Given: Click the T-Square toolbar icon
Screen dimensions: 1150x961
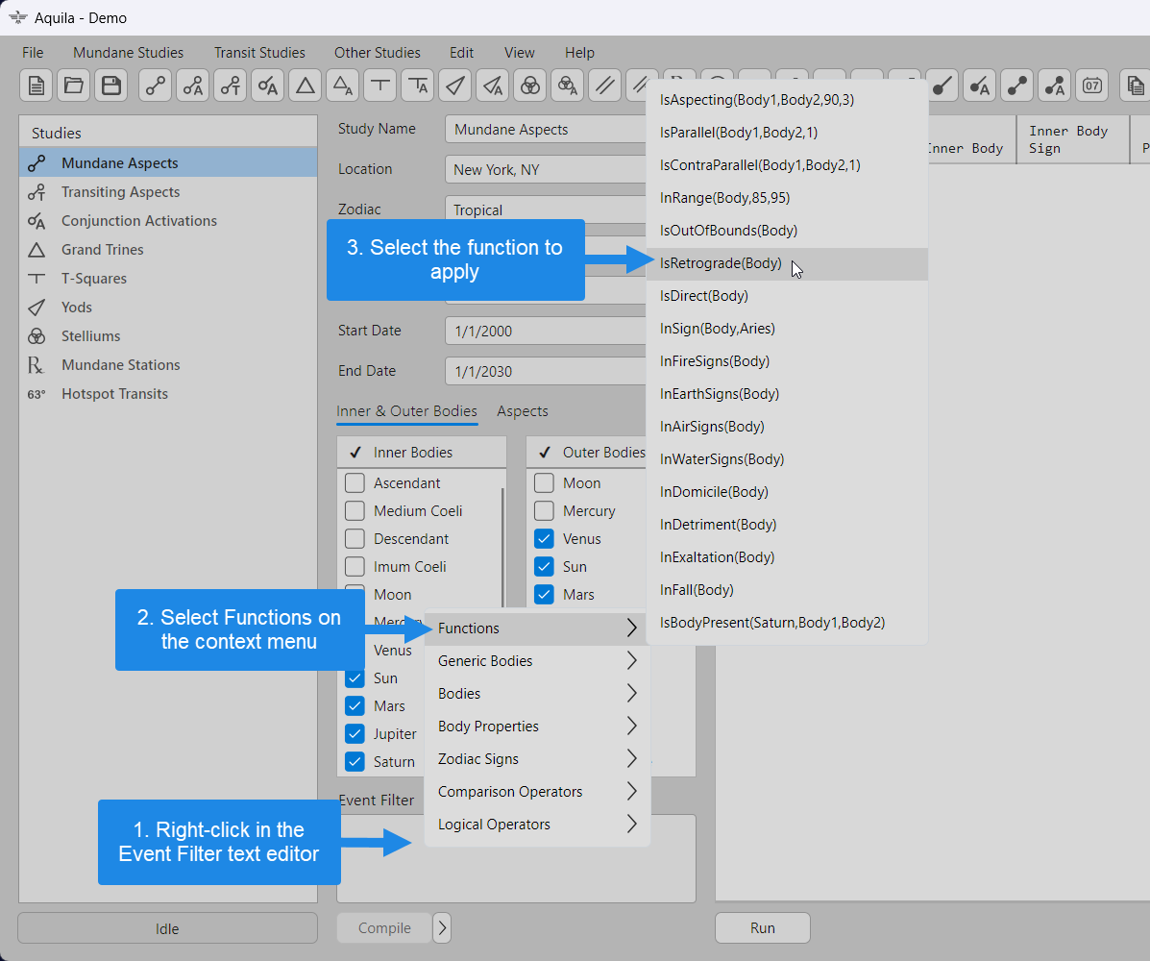Looking at the screenshot, I should (x=380, y=86).
